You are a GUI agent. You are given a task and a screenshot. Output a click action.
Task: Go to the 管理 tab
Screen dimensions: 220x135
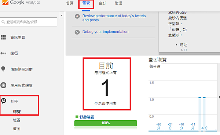(x=118, y=3)
